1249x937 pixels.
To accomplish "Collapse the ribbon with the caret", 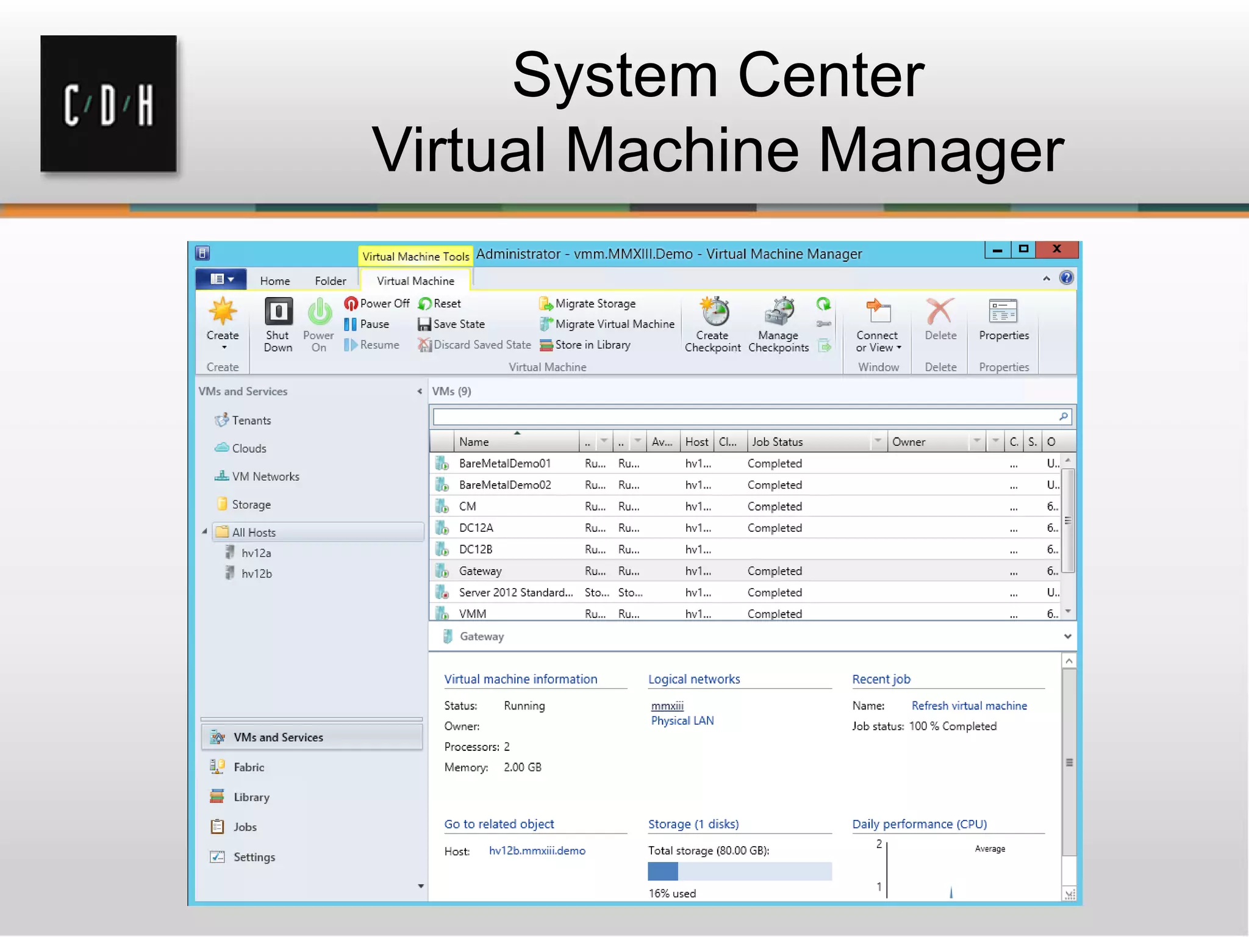I will (x=1047, y=278).
